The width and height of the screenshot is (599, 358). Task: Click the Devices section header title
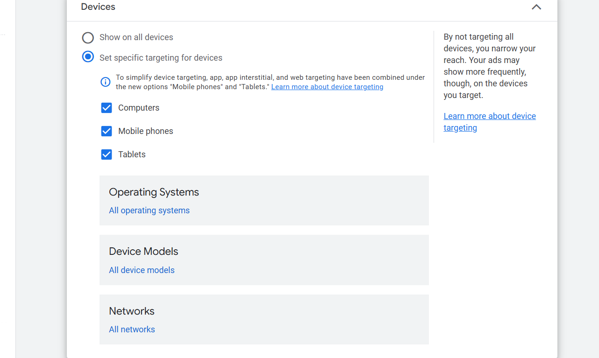tap(98, 7)
